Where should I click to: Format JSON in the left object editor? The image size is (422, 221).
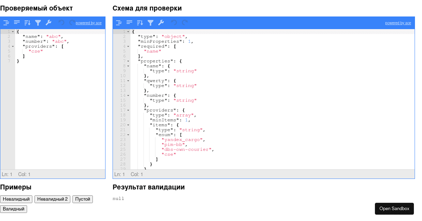click(x=6, y=23)
